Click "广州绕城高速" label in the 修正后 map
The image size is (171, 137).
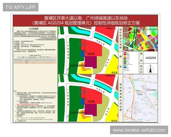[x=68, y=97]
